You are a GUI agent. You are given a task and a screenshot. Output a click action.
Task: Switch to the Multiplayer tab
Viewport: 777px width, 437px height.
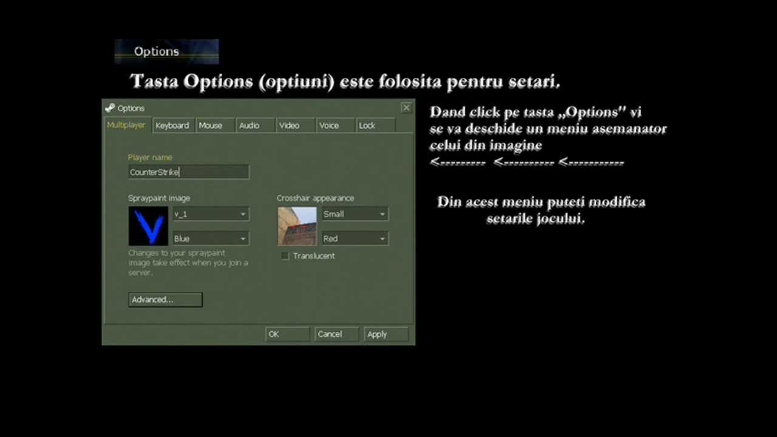click(x=126, y=125)
